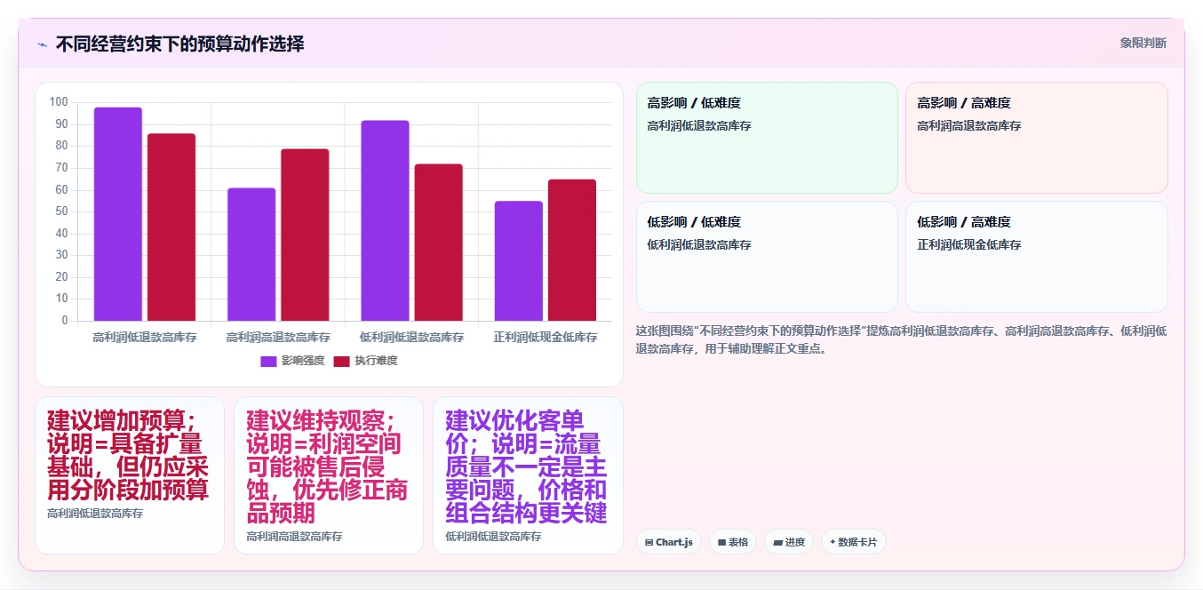The image size is (1203, 590).
Task: Click the y-axis value 50
Action: click(x=61, y=211)
